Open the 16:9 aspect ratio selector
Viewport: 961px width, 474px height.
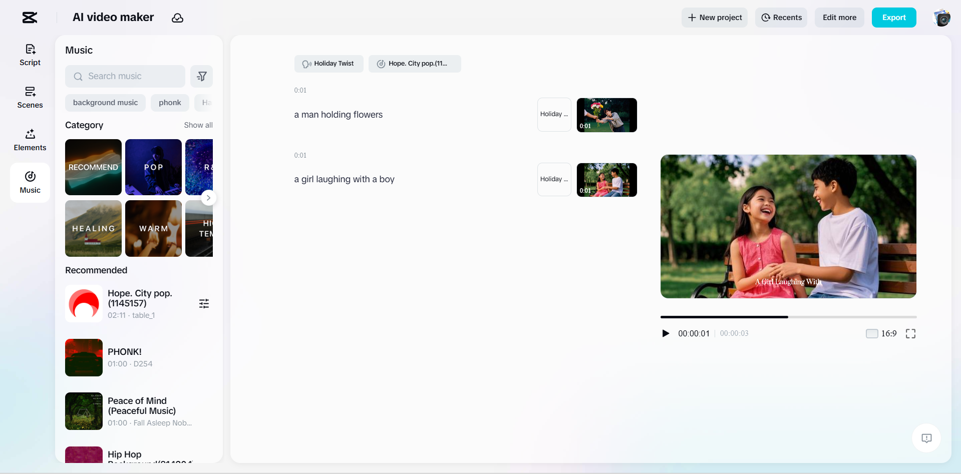888,333
